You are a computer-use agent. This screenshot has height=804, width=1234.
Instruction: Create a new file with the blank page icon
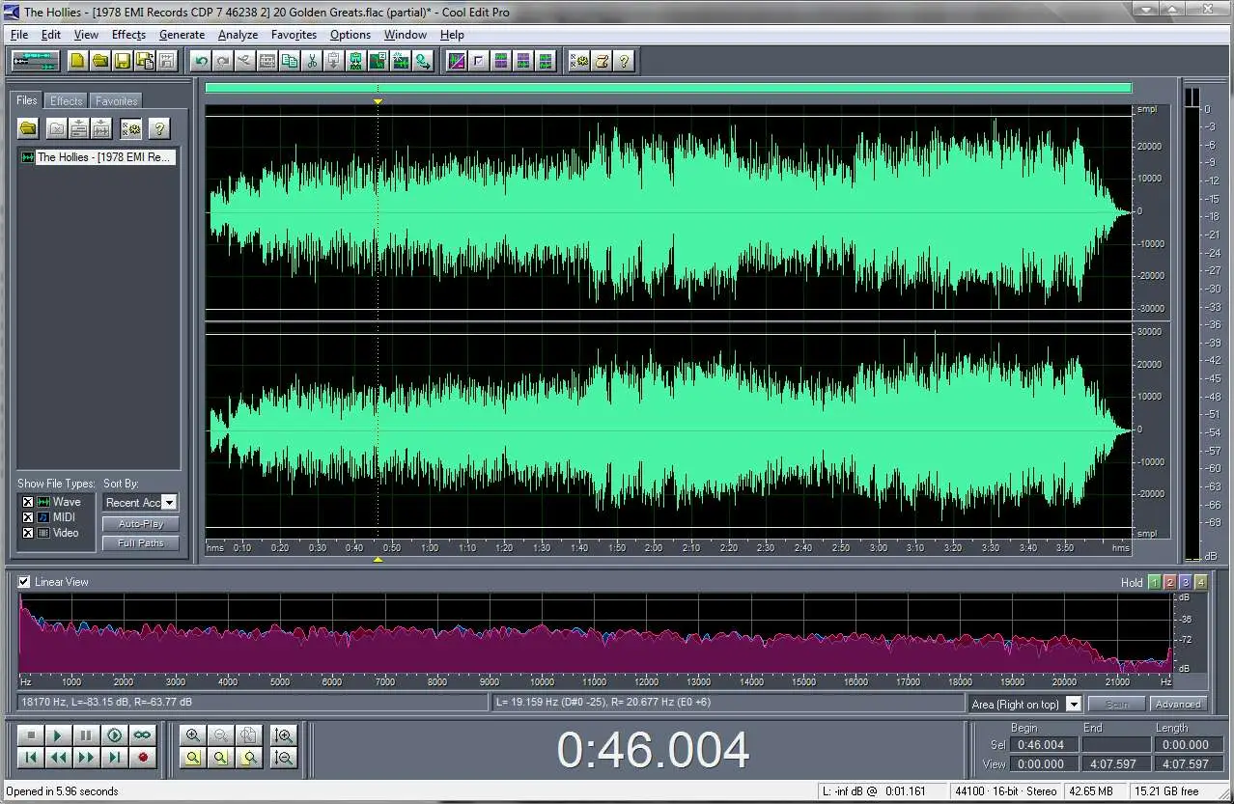point(77,61)
